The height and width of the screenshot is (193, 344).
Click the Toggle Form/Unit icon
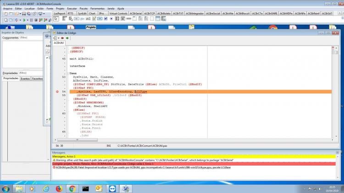tap(34, 14)
